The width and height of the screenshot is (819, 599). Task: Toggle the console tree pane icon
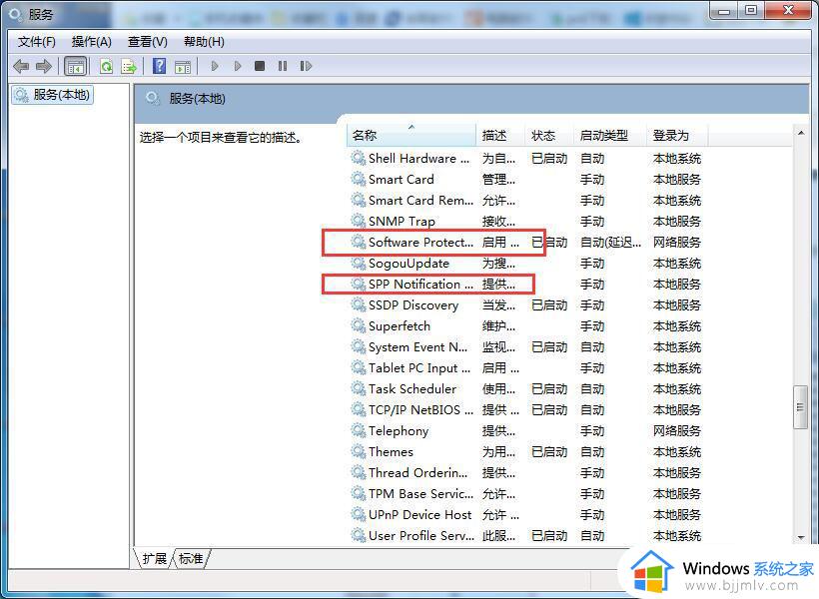75,66
